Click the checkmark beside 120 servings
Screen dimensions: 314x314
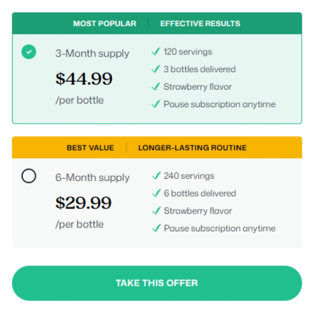[156, 52]
